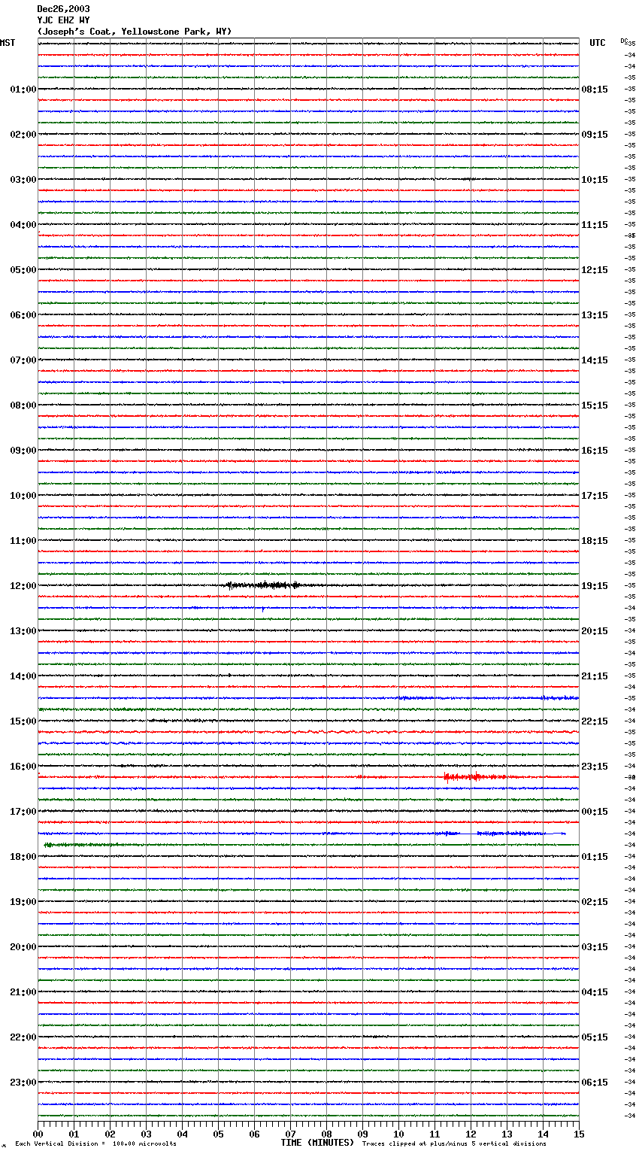Click the 14:15 UTC time label
The image size is (639, 1154).
pos(595,360)
